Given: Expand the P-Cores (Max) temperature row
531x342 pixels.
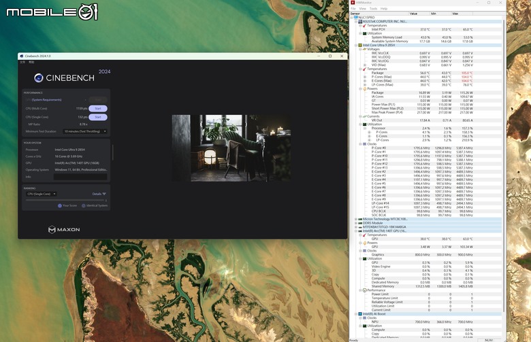Looking at the screenshot, I should point(365,77).
